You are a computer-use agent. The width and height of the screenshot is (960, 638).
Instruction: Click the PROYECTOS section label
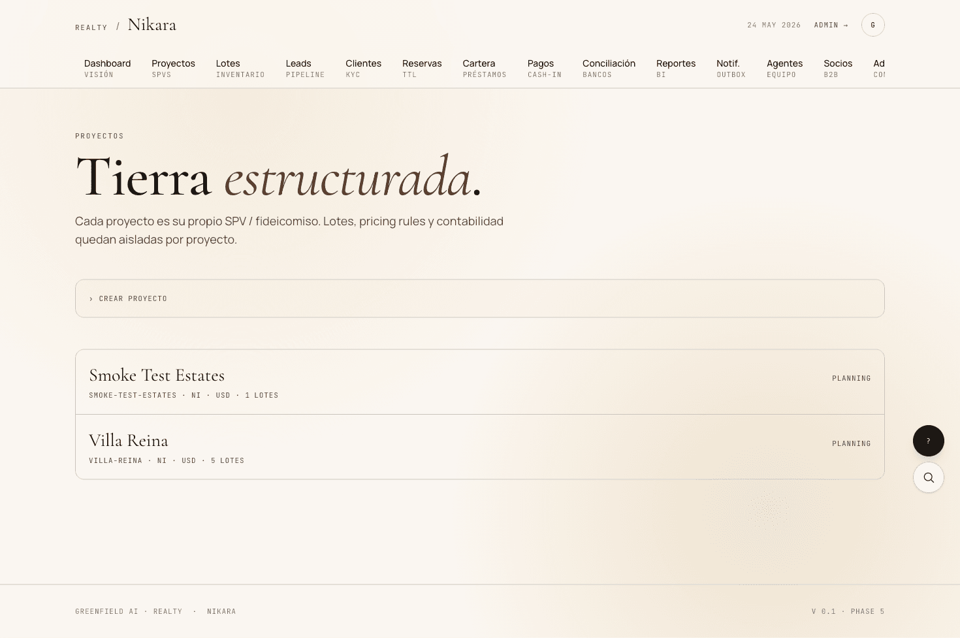click(99, 136)
